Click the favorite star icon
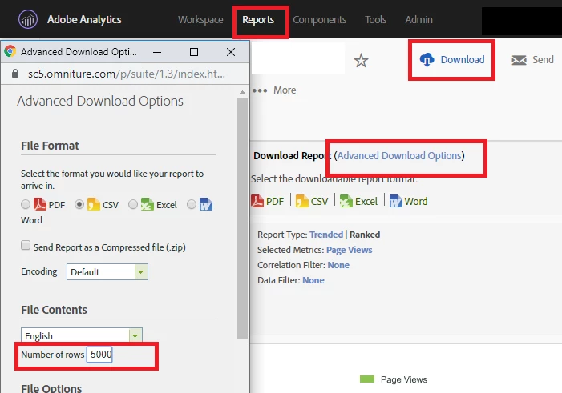 coord(361,60)
